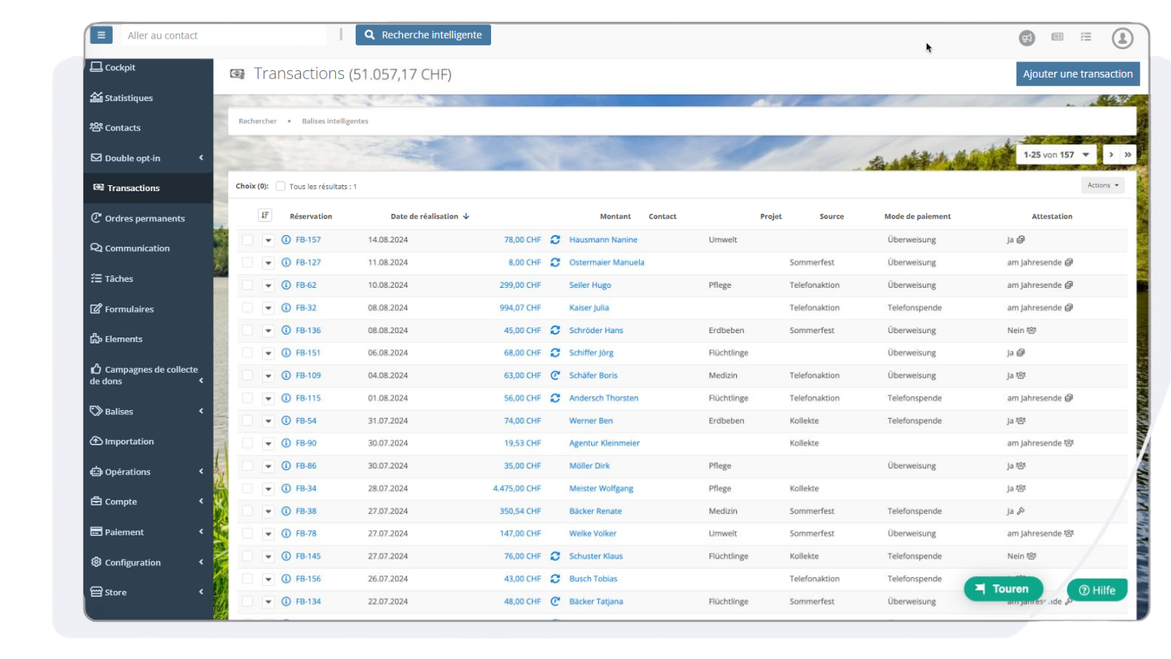Image resolution: width=1171 pixels, height=659 pixels.
Task: Open the task list icon in top bar
Action: click(x=1086, y=37)
